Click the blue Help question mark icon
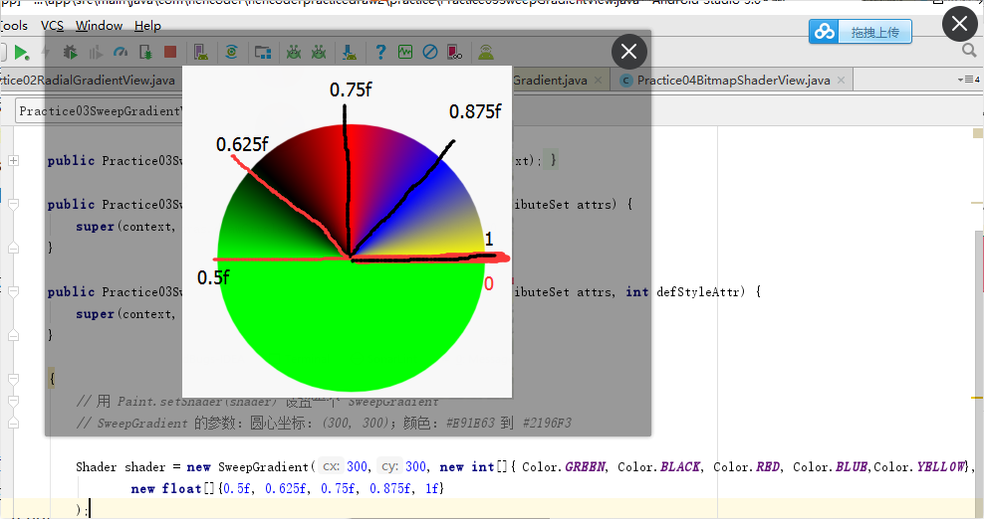 (x=380, y=52)
